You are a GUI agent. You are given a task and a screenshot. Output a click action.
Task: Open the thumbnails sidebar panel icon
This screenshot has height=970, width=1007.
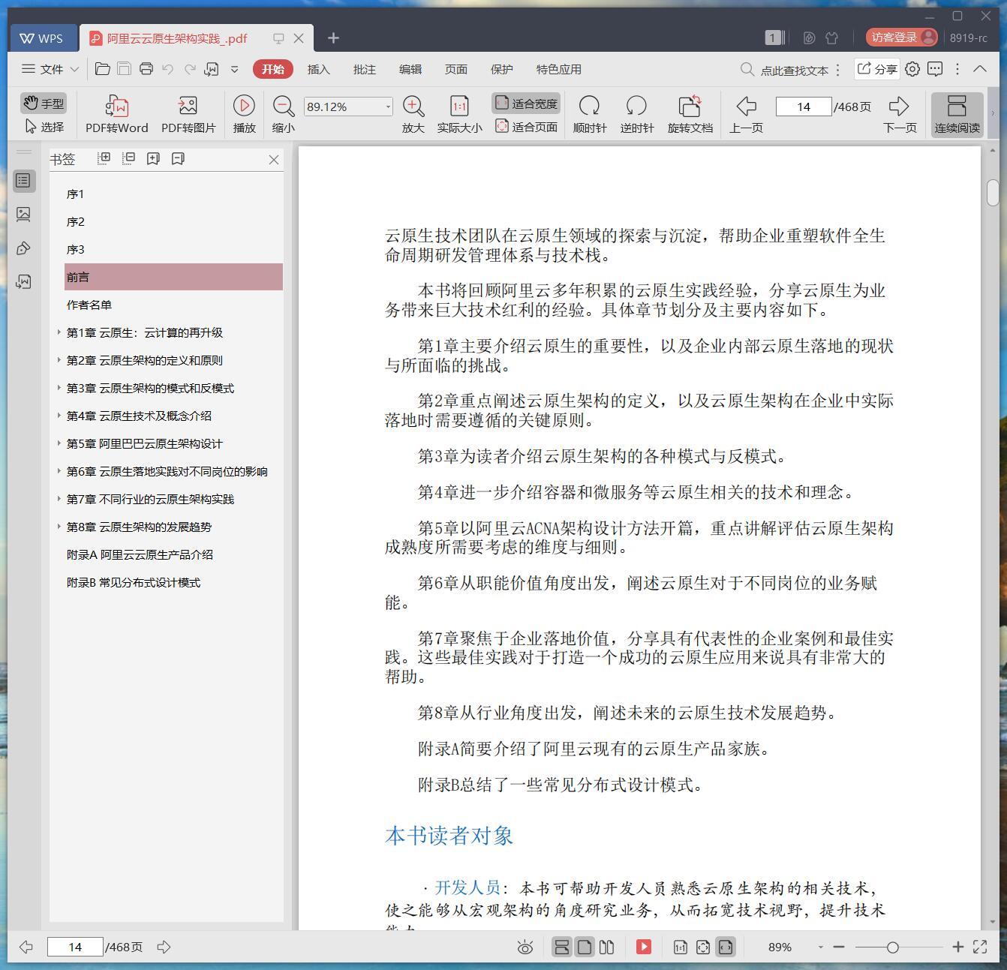[x=24, y=215]
